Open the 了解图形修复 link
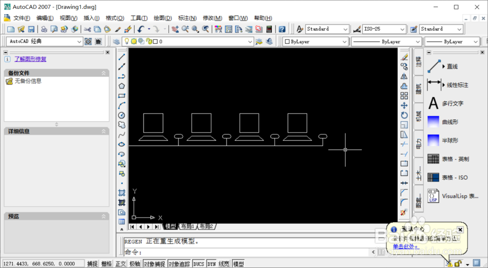This screenshot has width=488, height=268. point(30,59)
